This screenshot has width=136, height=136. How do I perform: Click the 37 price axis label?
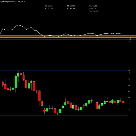pyautogui.click(x=129, y=79)
